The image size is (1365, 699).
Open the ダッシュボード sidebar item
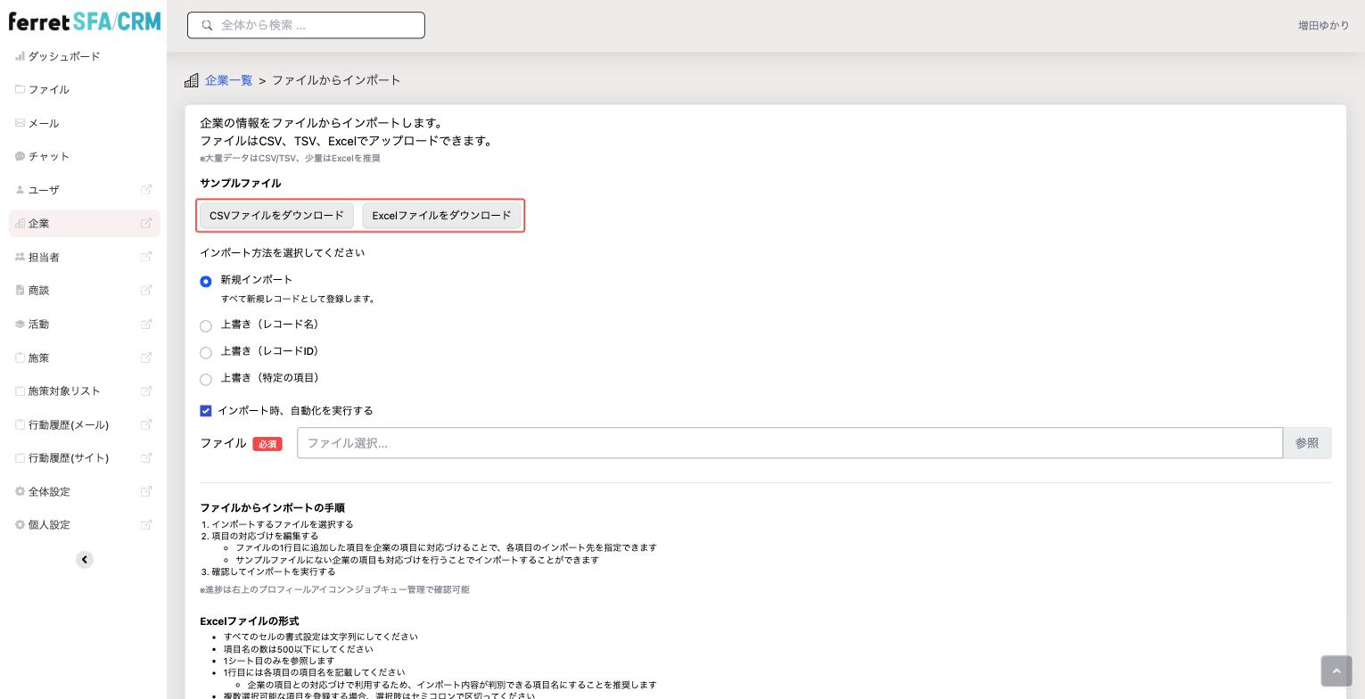click(64, 56)
